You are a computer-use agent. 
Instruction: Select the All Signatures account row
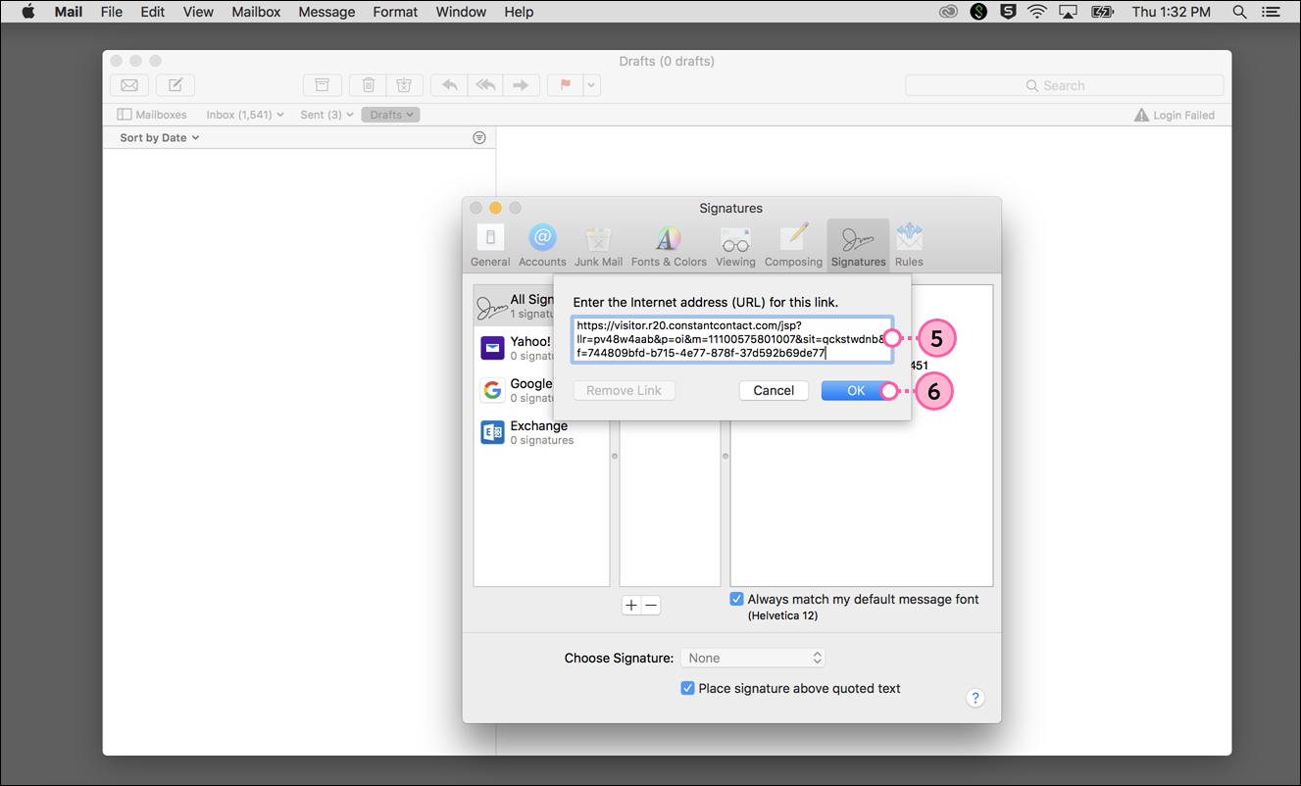pos(514,306)
